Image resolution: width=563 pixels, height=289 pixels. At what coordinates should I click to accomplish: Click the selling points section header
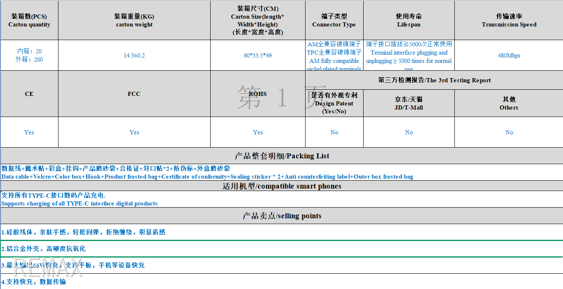point(281,216)
